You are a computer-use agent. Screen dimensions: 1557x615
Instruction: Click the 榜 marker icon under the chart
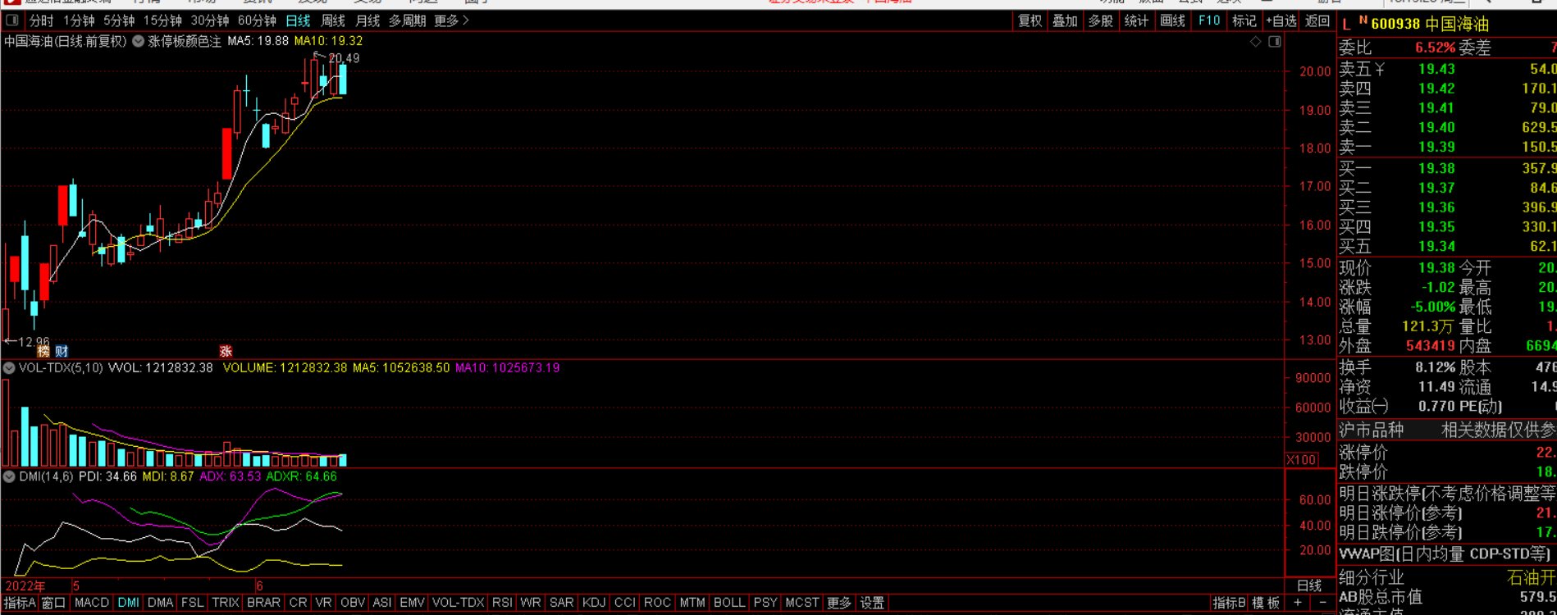pyautogui.click(x=43, y=351)
